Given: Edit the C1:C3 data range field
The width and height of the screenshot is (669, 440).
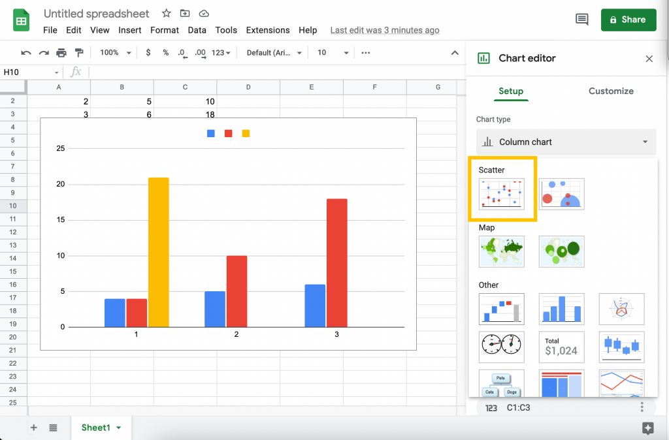Looking at the screenshot, I should [517, 407].
